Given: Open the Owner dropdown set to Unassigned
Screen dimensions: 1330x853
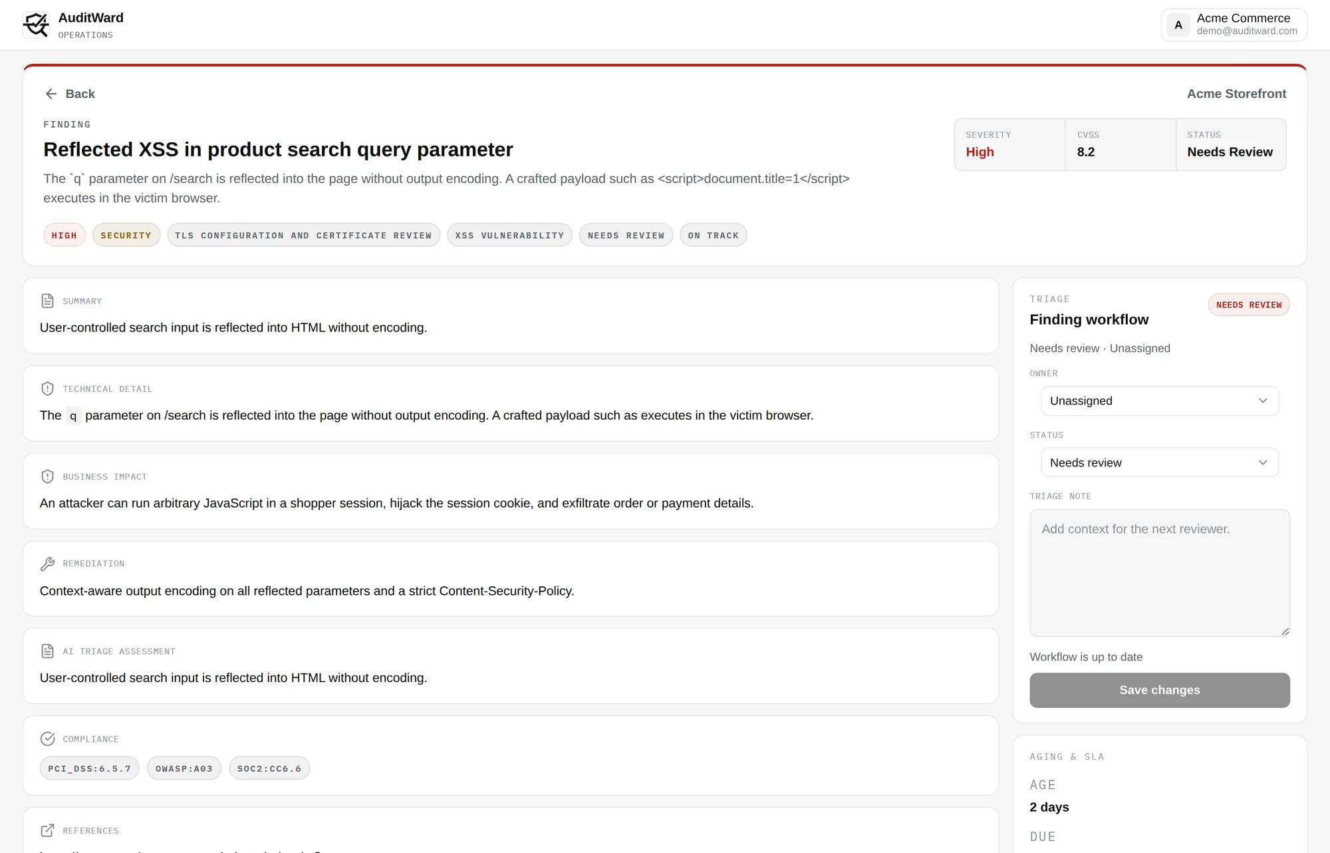Looking at the screenshot, I should click(x=1159, y=401).
